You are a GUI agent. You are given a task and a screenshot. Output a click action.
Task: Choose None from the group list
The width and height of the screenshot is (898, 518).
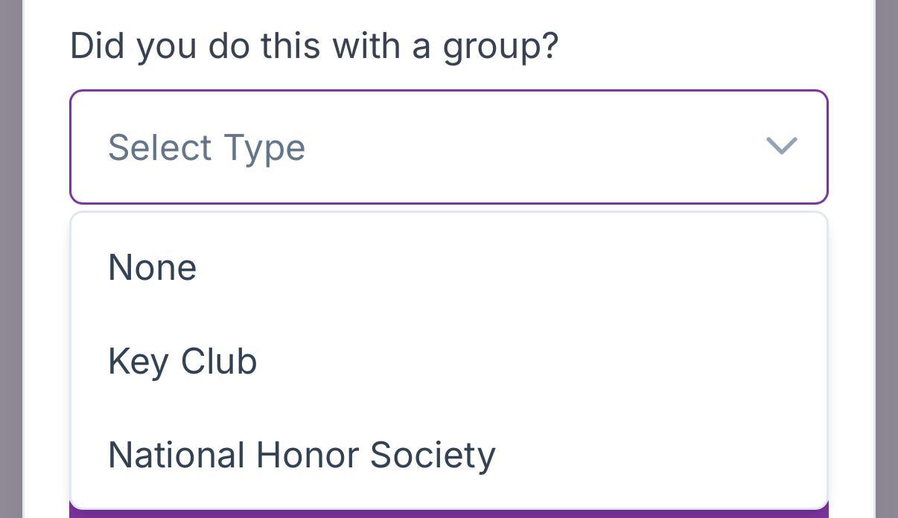(152, 267)
